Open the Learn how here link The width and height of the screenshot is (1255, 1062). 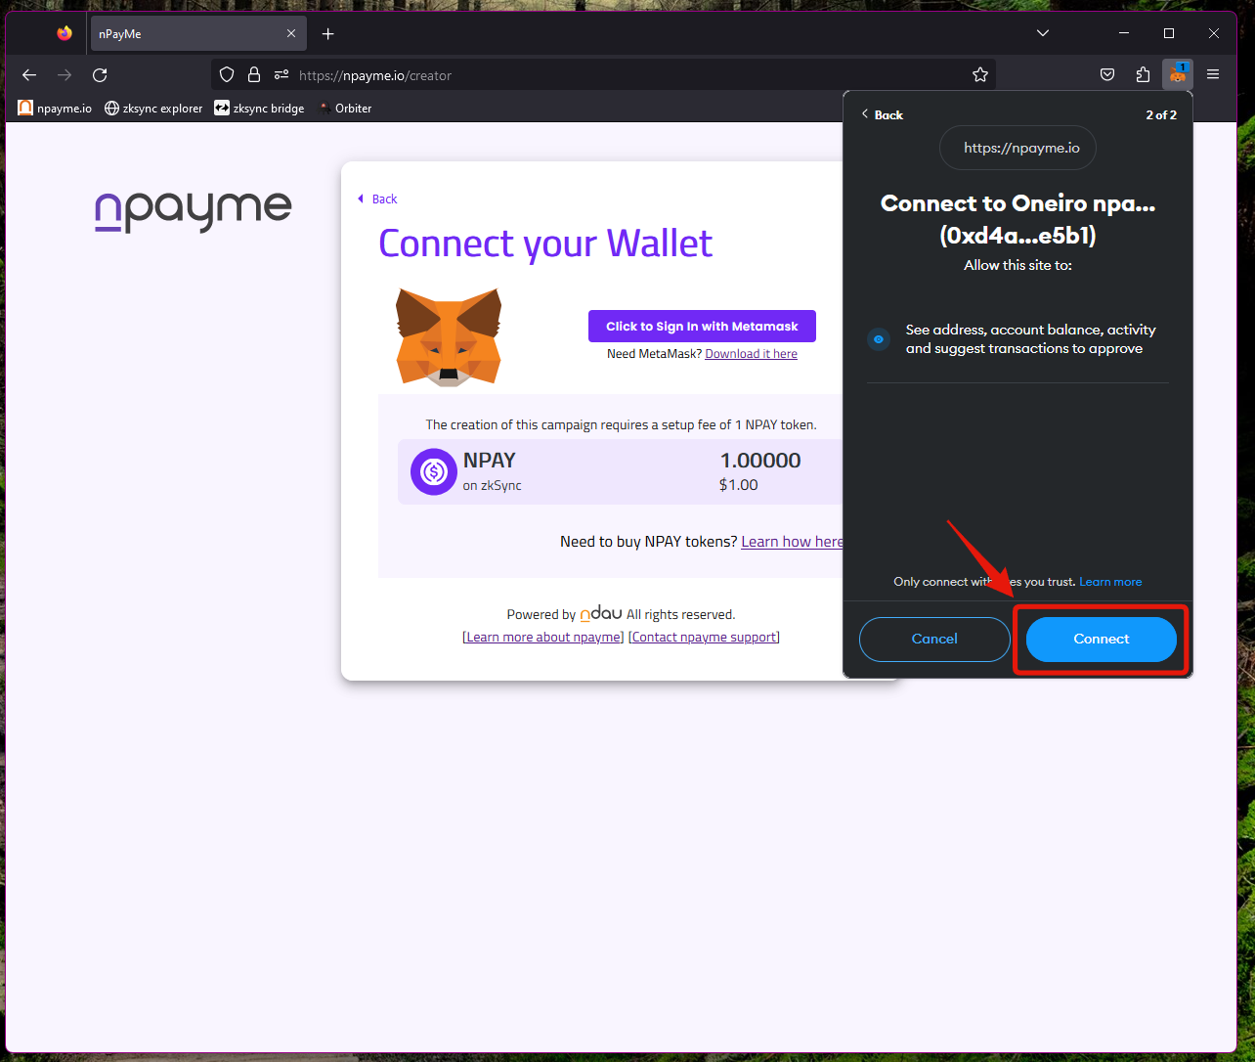tap(792, 542)
